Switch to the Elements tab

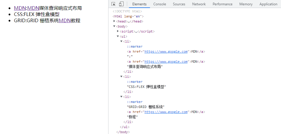click(x=139, y=4)
